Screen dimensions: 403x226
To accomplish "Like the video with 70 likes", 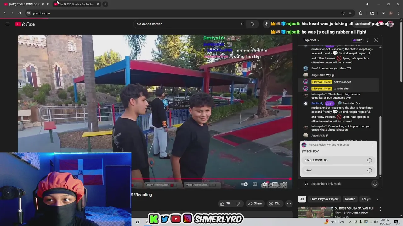I will pyautogui.click(x=225, y=204).
